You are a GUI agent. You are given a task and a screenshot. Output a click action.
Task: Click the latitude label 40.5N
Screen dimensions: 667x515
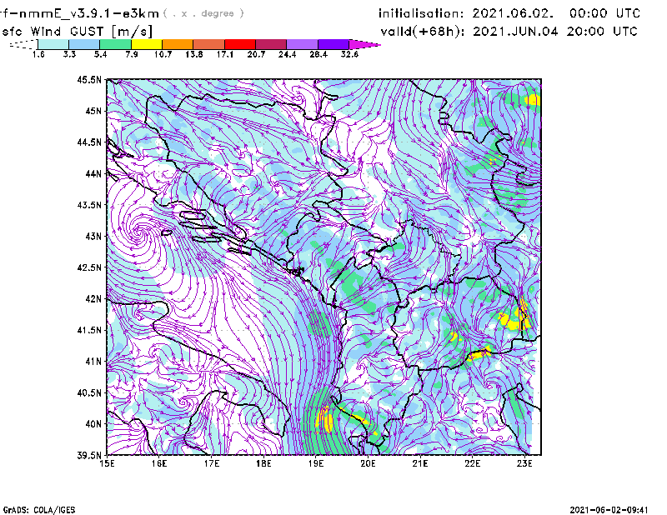coord(89,392)
